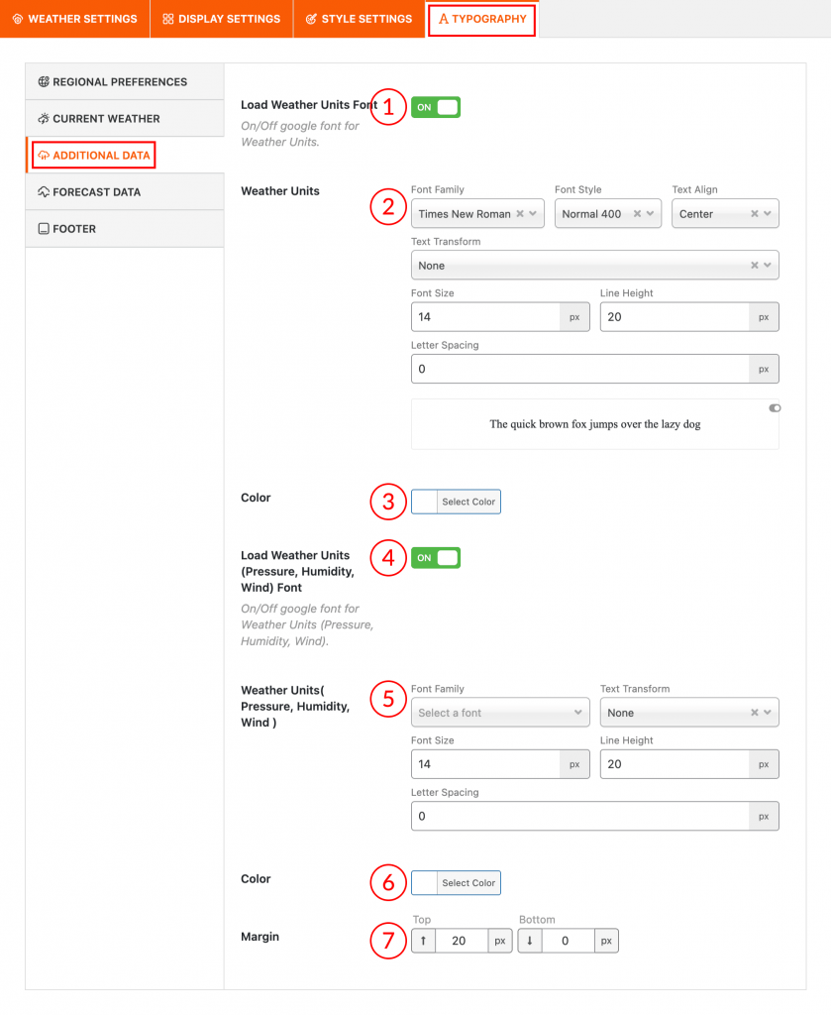Open the Font Style dropdown
This screenshot has height=1015, width=831.
pyautogui.click(x=608, y=214)
